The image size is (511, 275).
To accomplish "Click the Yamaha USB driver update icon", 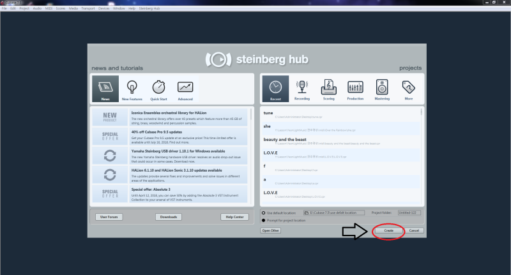I will tap(110, 156).
